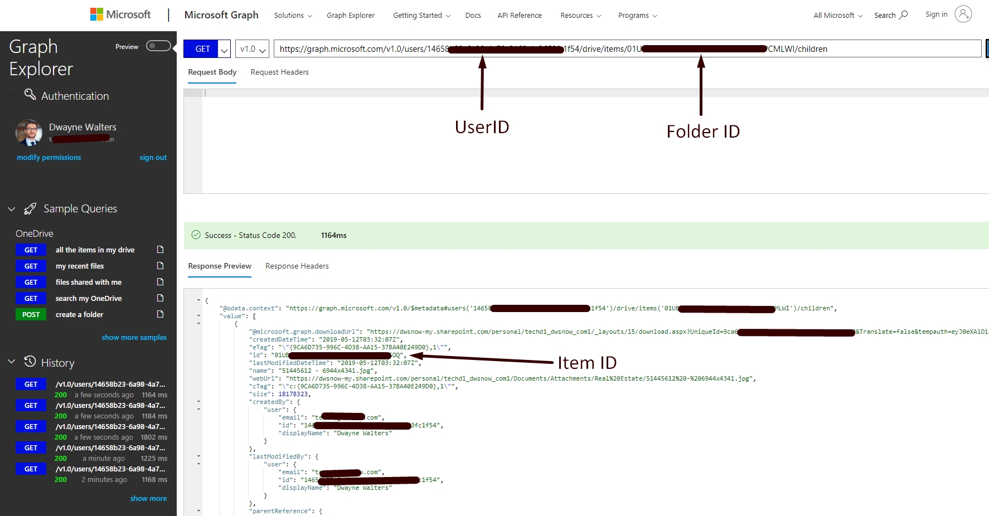Open docs icon for files shared with me

click(x=160, y=282)
